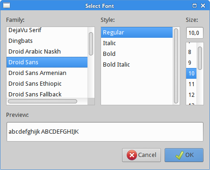Select Bold Italic style
Viewport: 210px width, 170px height.
pyautogui.click(x=137, y=65)
